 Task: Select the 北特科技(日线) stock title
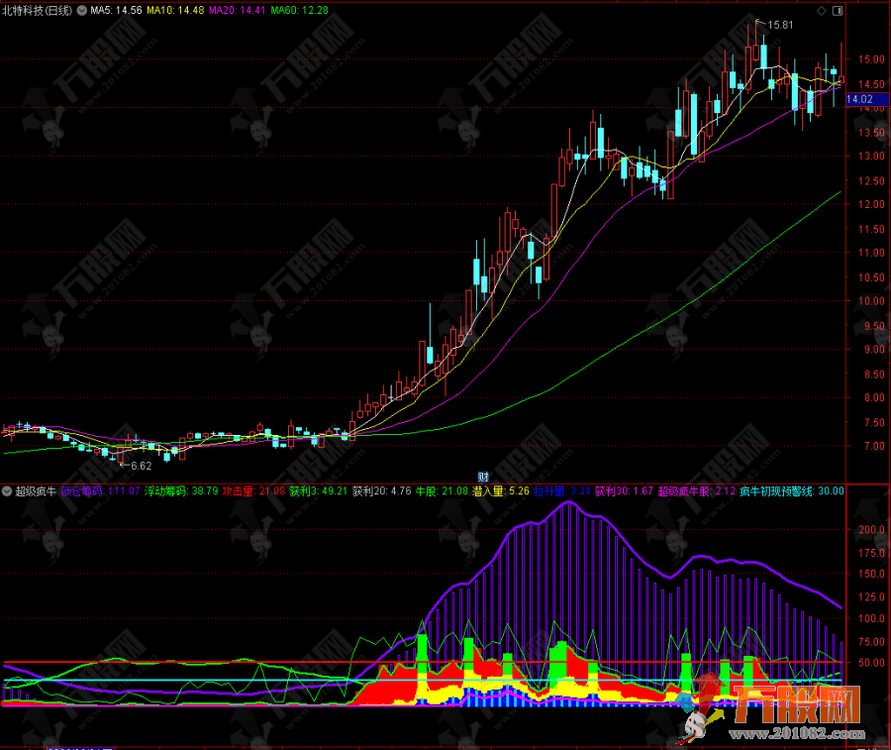[x=37, y=10]
